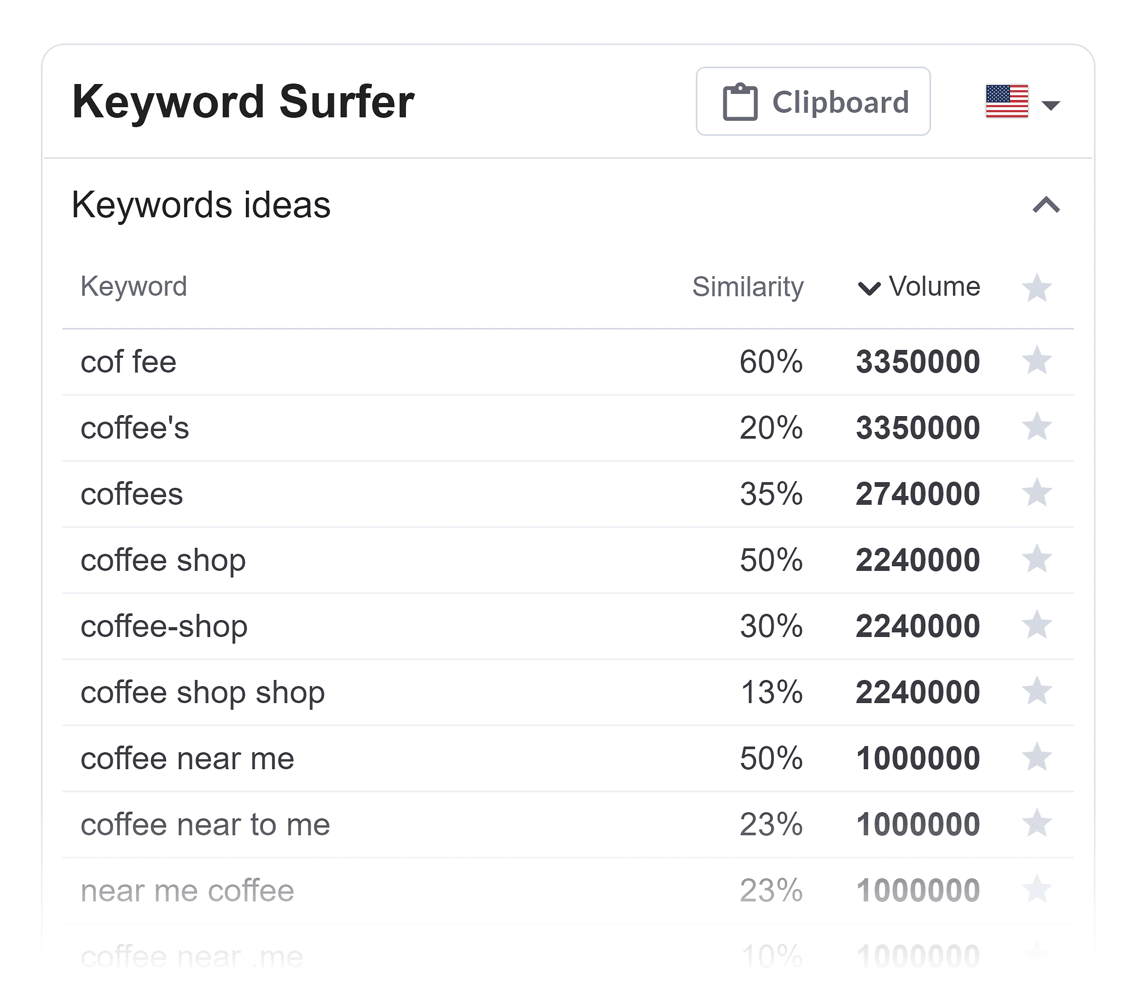The image size is (1136, 990).
Task: Star the 'cof fee' keyword
Action: (1036, 360)
